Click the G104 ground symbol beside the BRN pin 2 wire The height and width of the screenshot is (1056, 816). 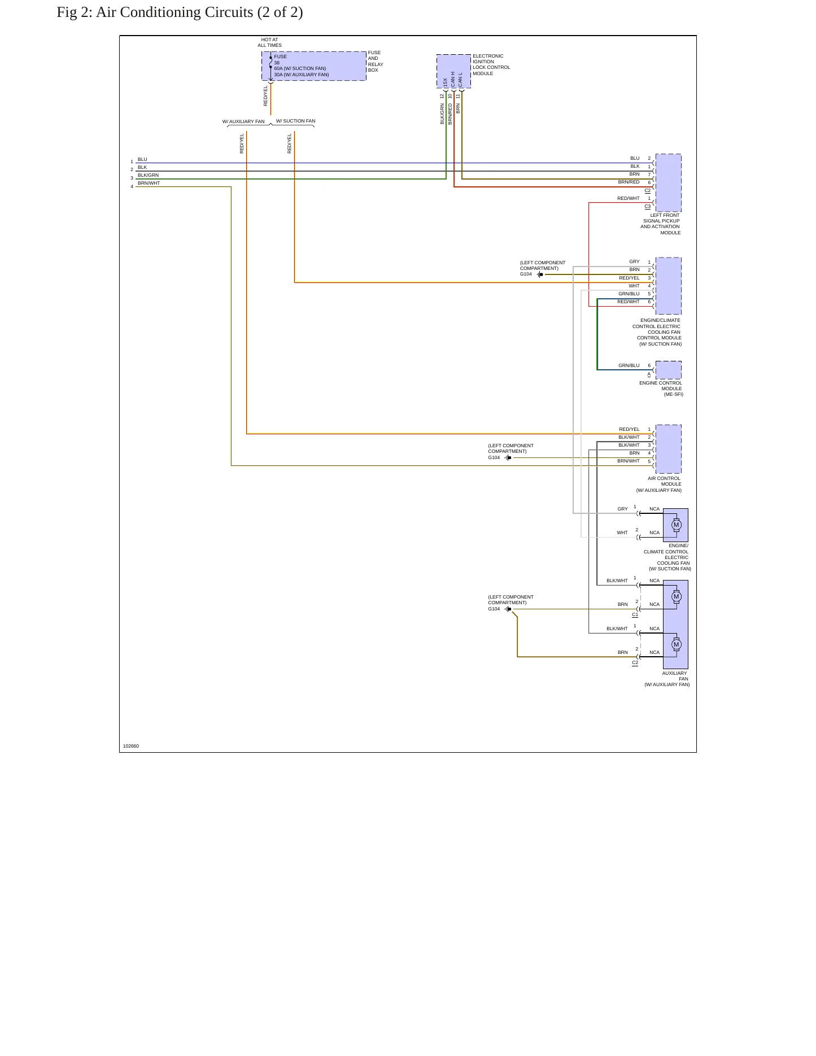pyautogui.click(x=540, y=274)
